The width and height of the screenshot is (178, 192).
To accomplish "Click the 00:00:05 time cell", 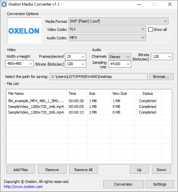I will (76, 107).
